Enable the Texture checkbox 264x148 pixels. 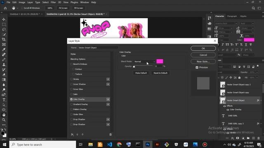(73, 74)
